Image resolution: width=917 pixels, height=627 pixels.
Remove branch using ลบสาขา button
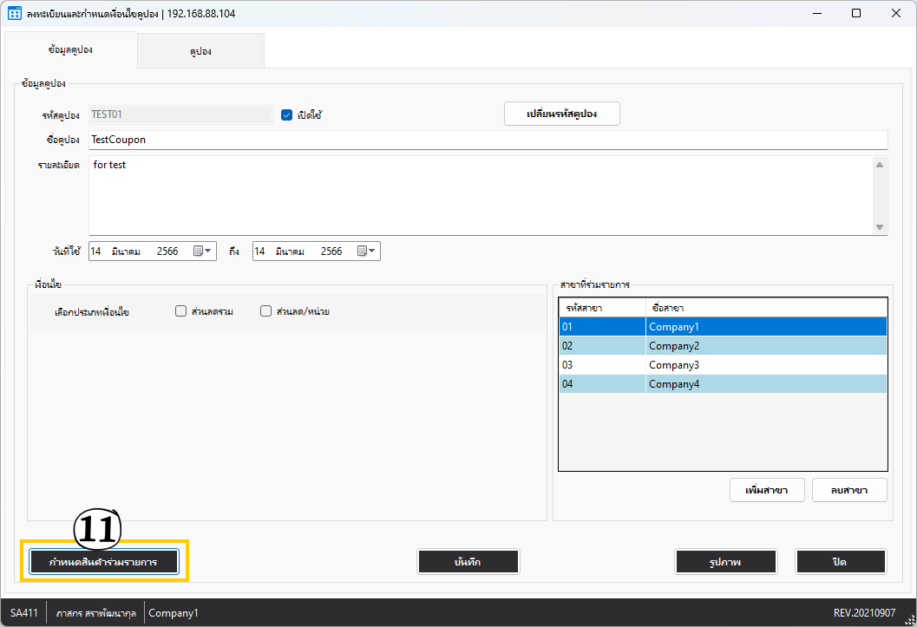pos(849,490)
